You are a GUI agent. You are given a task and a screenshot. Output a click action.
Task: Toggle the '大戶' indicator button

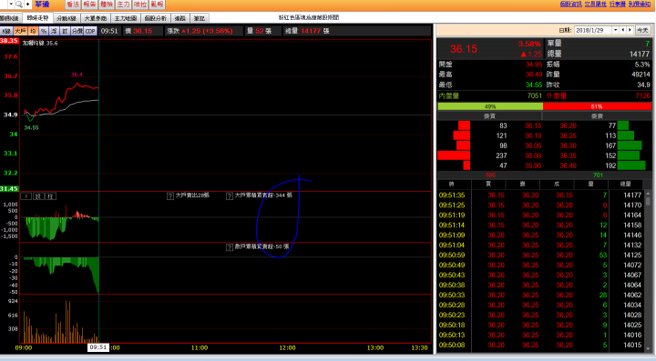(20, 31)
